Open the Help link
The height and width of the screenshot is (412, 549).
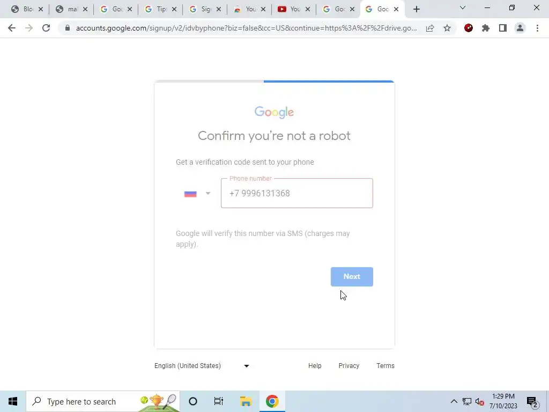315,366
